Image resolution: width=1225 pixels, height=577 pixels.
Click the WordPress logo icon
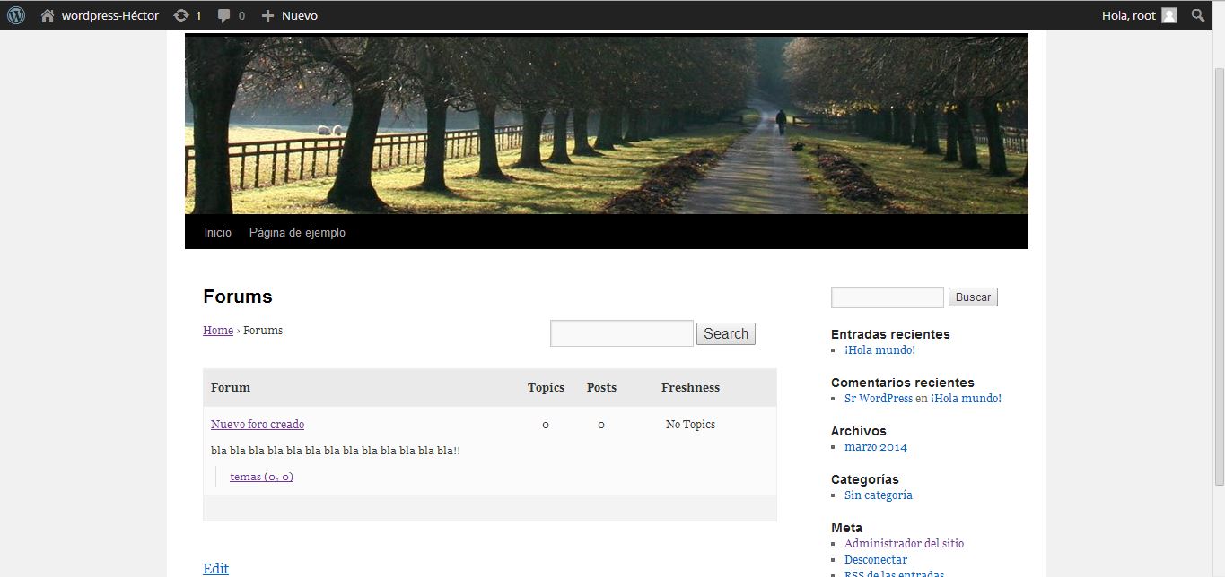tap(16, 15)
